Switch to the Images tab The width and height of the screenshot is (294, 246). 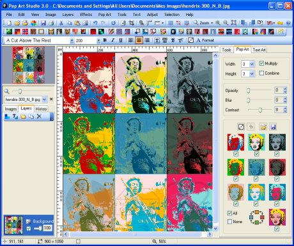[11, 109]
